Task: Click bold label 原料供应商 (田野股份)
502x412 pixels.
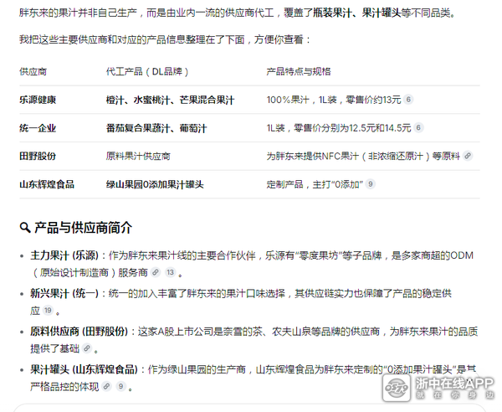Action: [x=84, y=331]
